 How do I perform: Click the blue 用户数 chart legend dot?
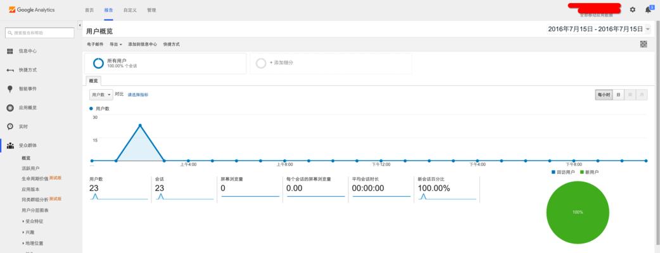point(91,108)
